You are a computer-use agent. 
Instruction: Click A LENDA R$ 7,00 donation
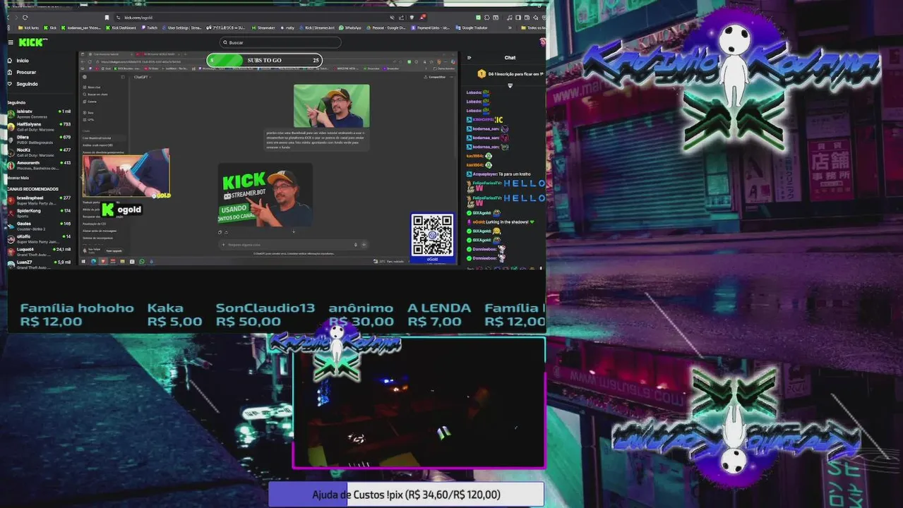coord(438,315)
